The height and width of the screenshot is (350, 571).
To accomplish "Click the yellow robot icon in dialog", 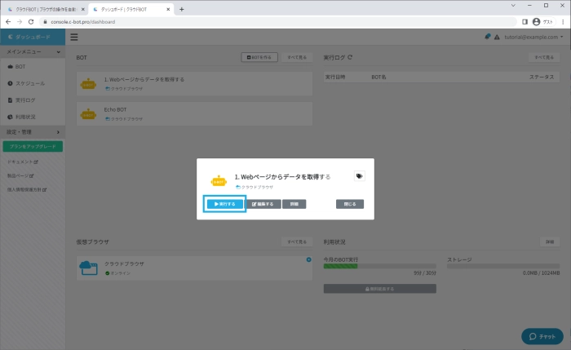I will pos(219,179).
